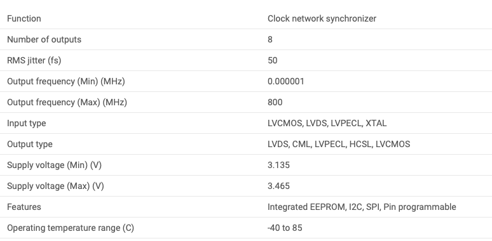Select the Clock network synchronizer value
Image resolution: width=492 pixels, height=241 pixels.
(x=322, y=18)
